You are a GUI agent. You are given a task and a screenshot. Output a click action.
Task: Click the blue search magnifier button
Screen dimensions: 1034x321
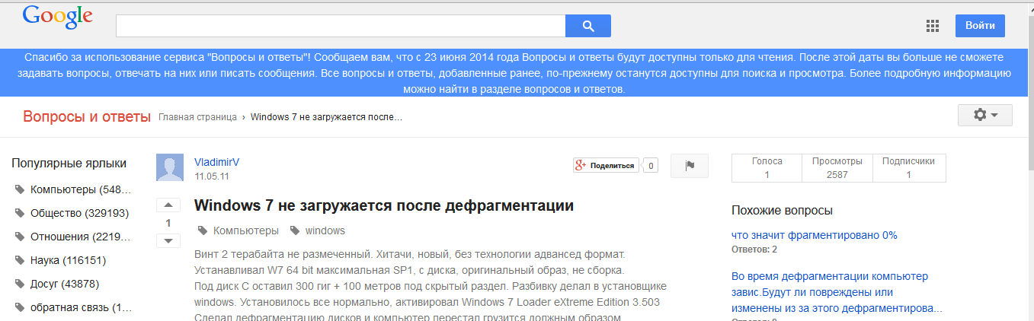click(588, 26)
